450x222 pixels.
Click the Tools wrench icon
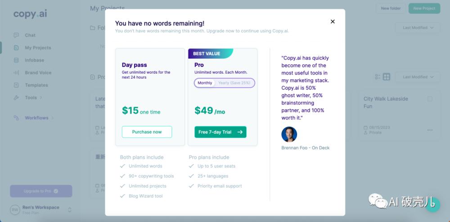(x=16, y=98)
